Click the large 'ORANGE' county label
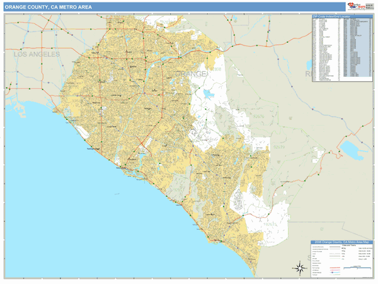The width and height of the screenshot is (378, 284). (191, 74)
